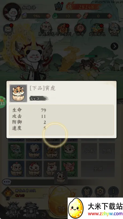Viewport: 123px width, 219px height.
Task: Click the 坐骑 mount slot button
Action: click(x=98, y=169)
